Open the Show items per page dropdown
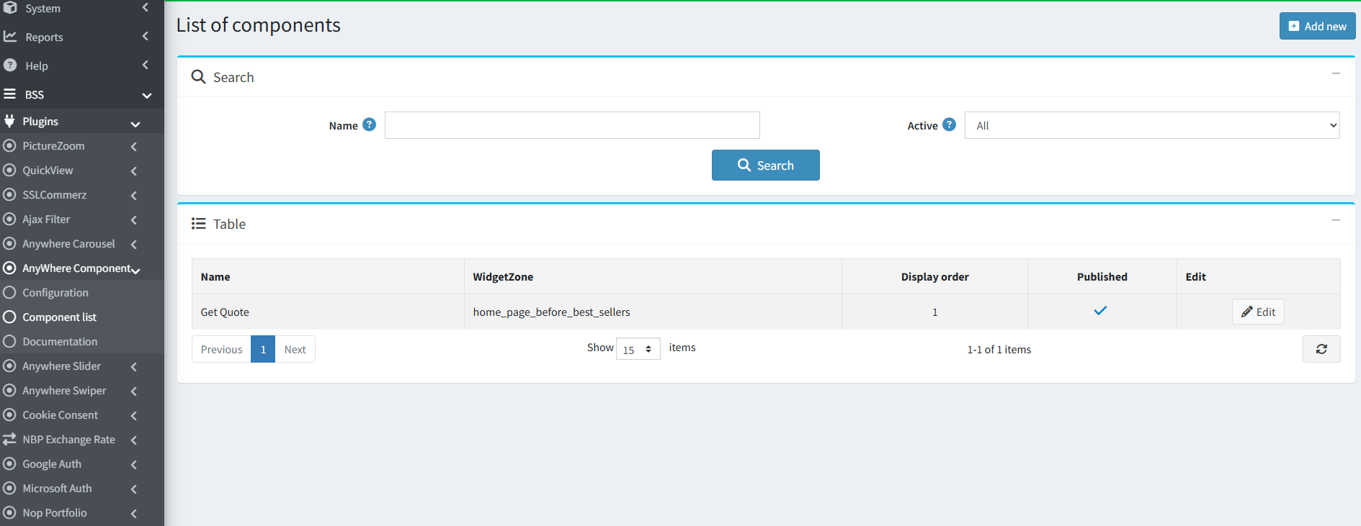 (x=638, y=349)
